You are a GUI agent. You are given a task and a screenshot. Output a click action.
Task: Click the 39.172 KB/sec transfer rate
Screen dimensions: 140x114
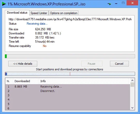[x=45, y=37]
